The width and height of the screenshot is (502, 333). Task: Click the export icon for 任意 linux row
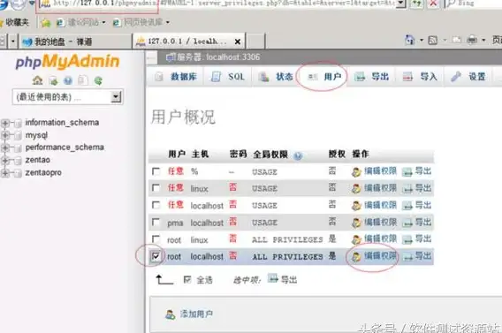[407, 189]
